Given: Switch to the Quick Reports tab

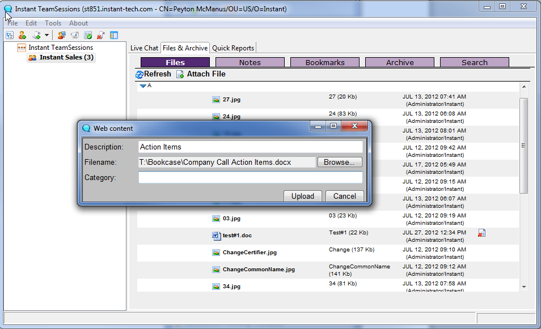Looking at the screenshot, I should point(233,48).
